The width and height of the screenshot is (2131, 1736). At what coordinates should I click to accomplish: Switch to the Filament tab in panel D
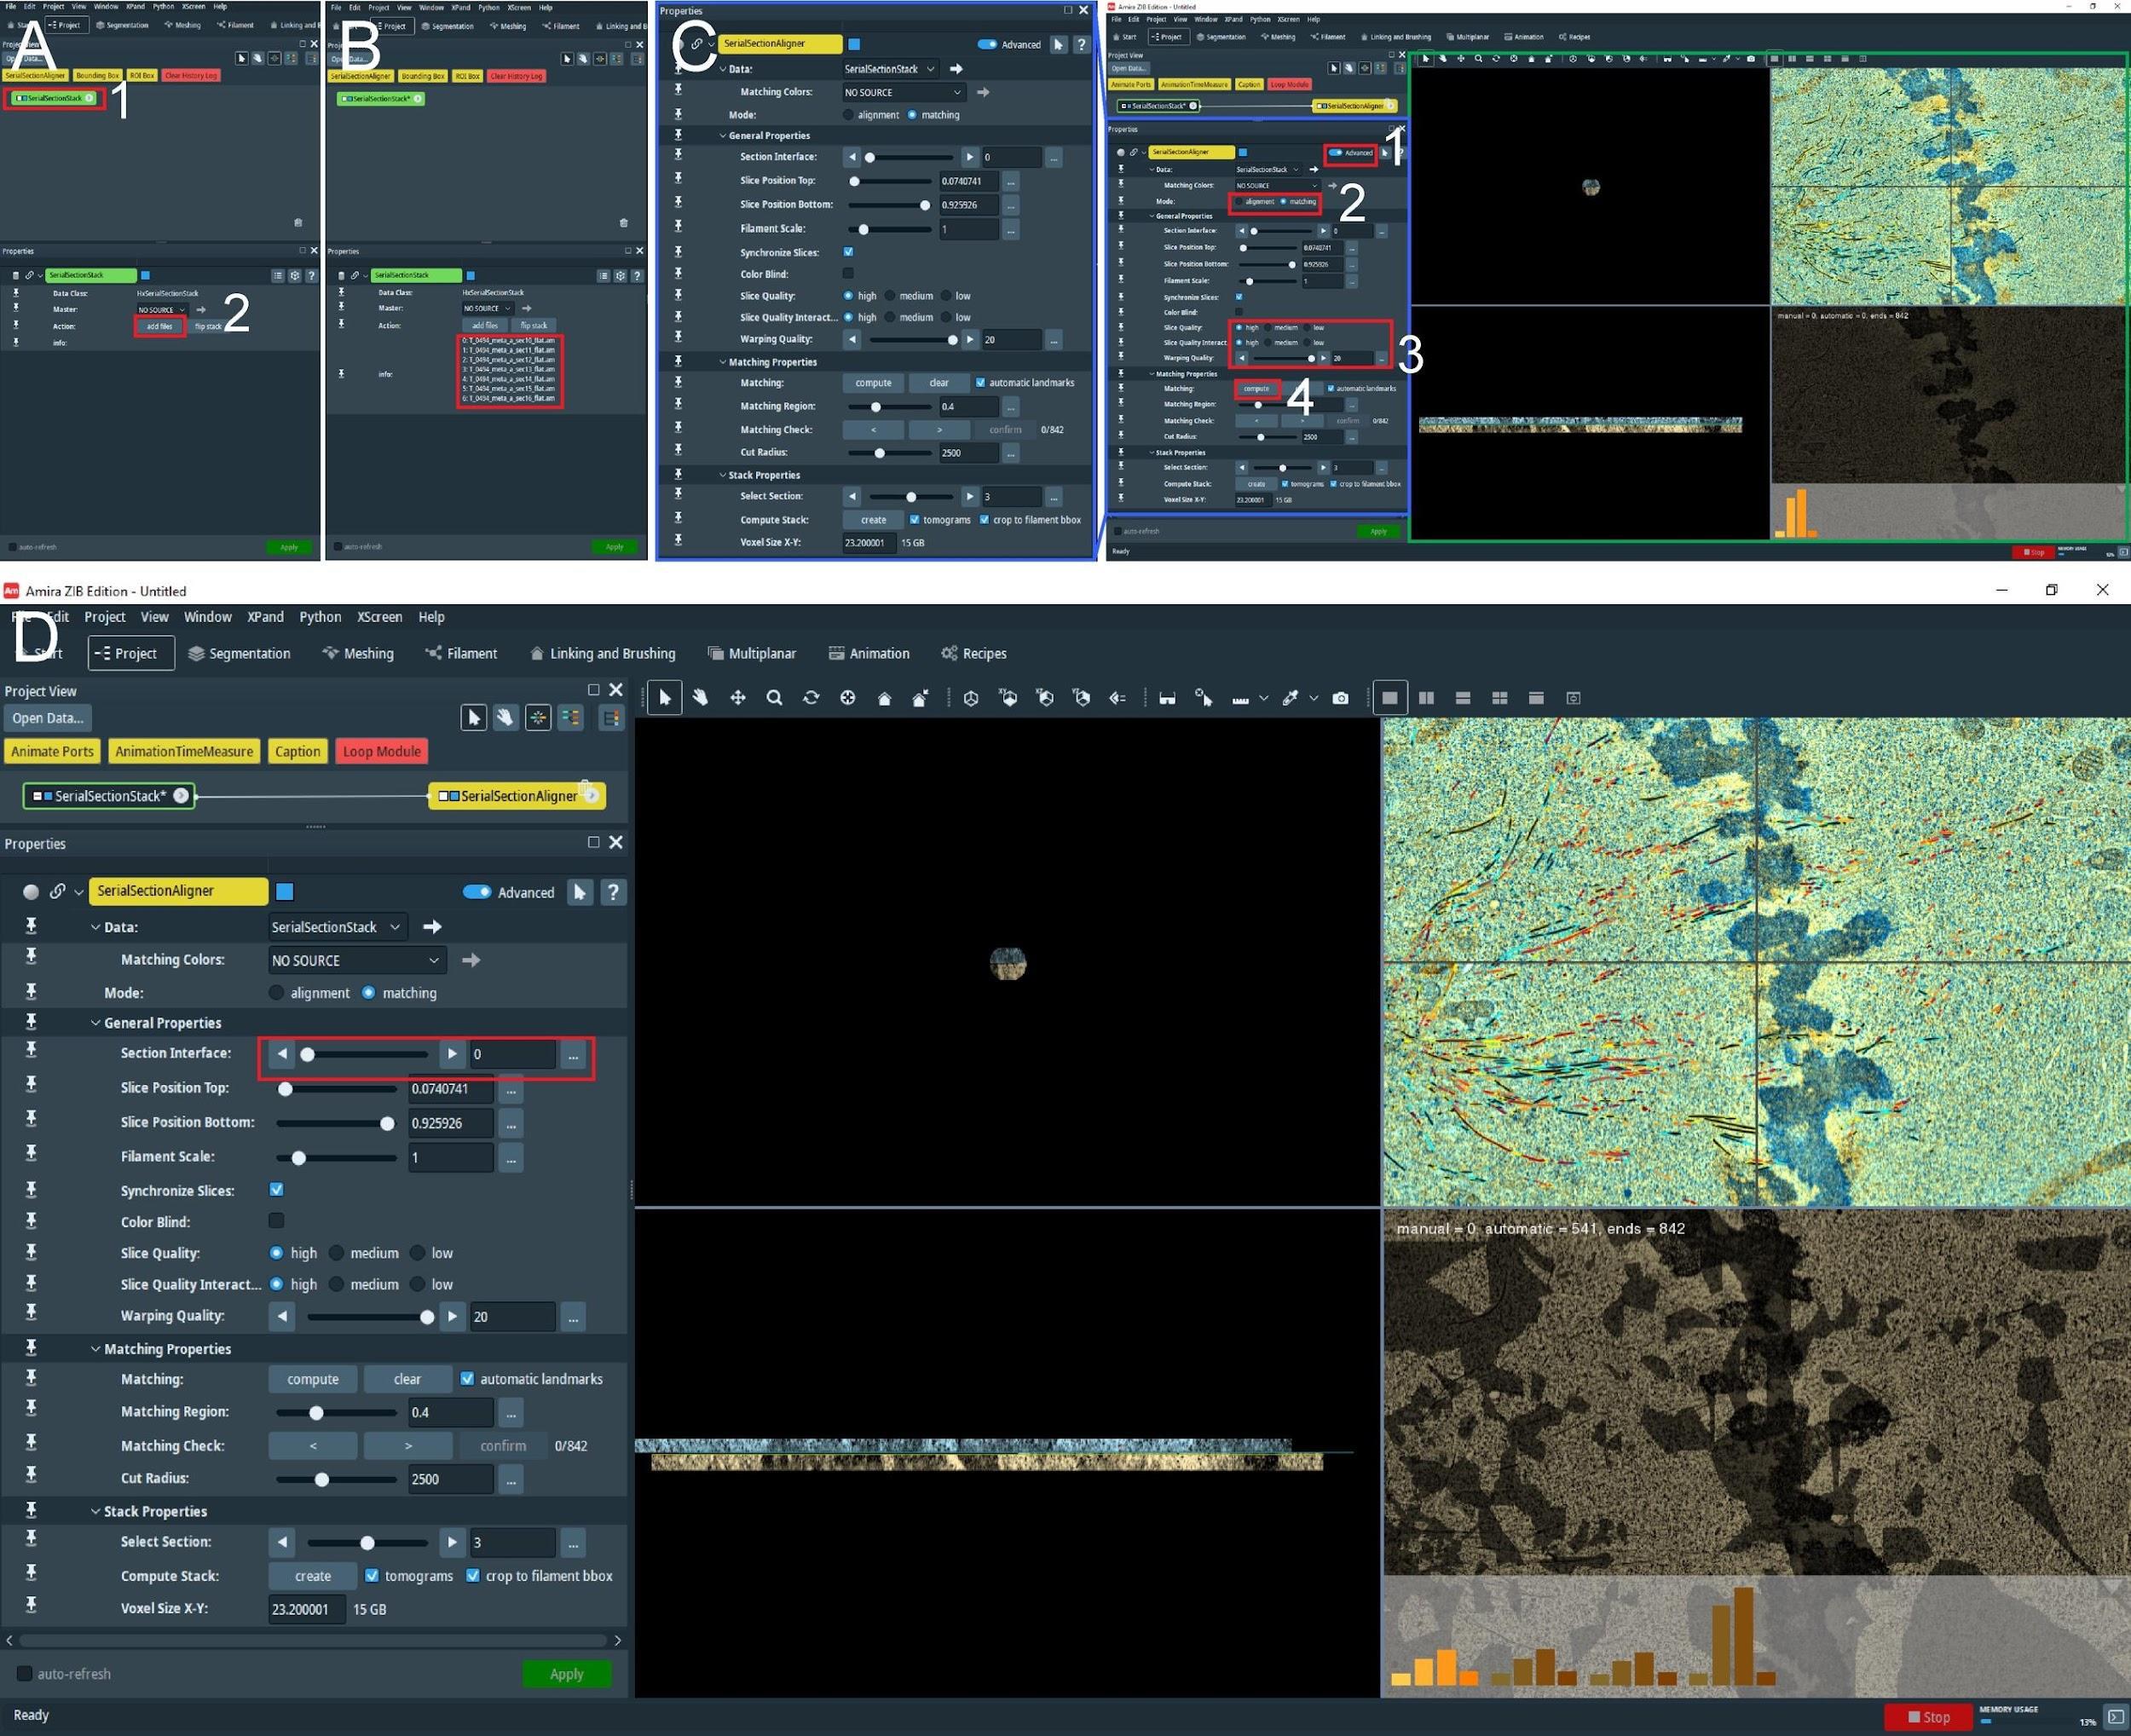coord(461,653)
